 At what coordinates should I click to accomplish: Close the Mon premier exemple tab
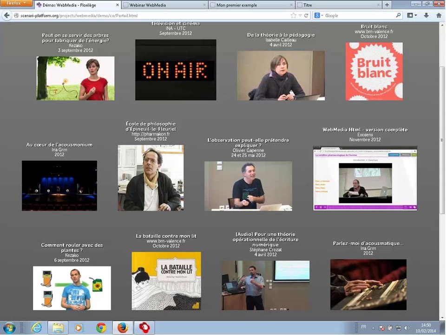(x=291, y=5)
